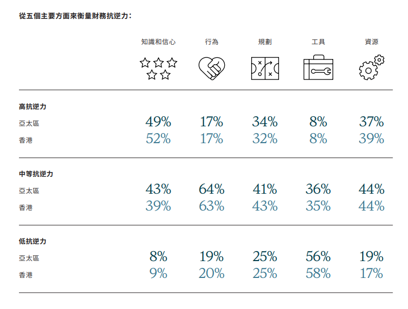Click the toolbox tools icon
The height and width of the screenshot is (309, 408).
(x=318, y=67)
